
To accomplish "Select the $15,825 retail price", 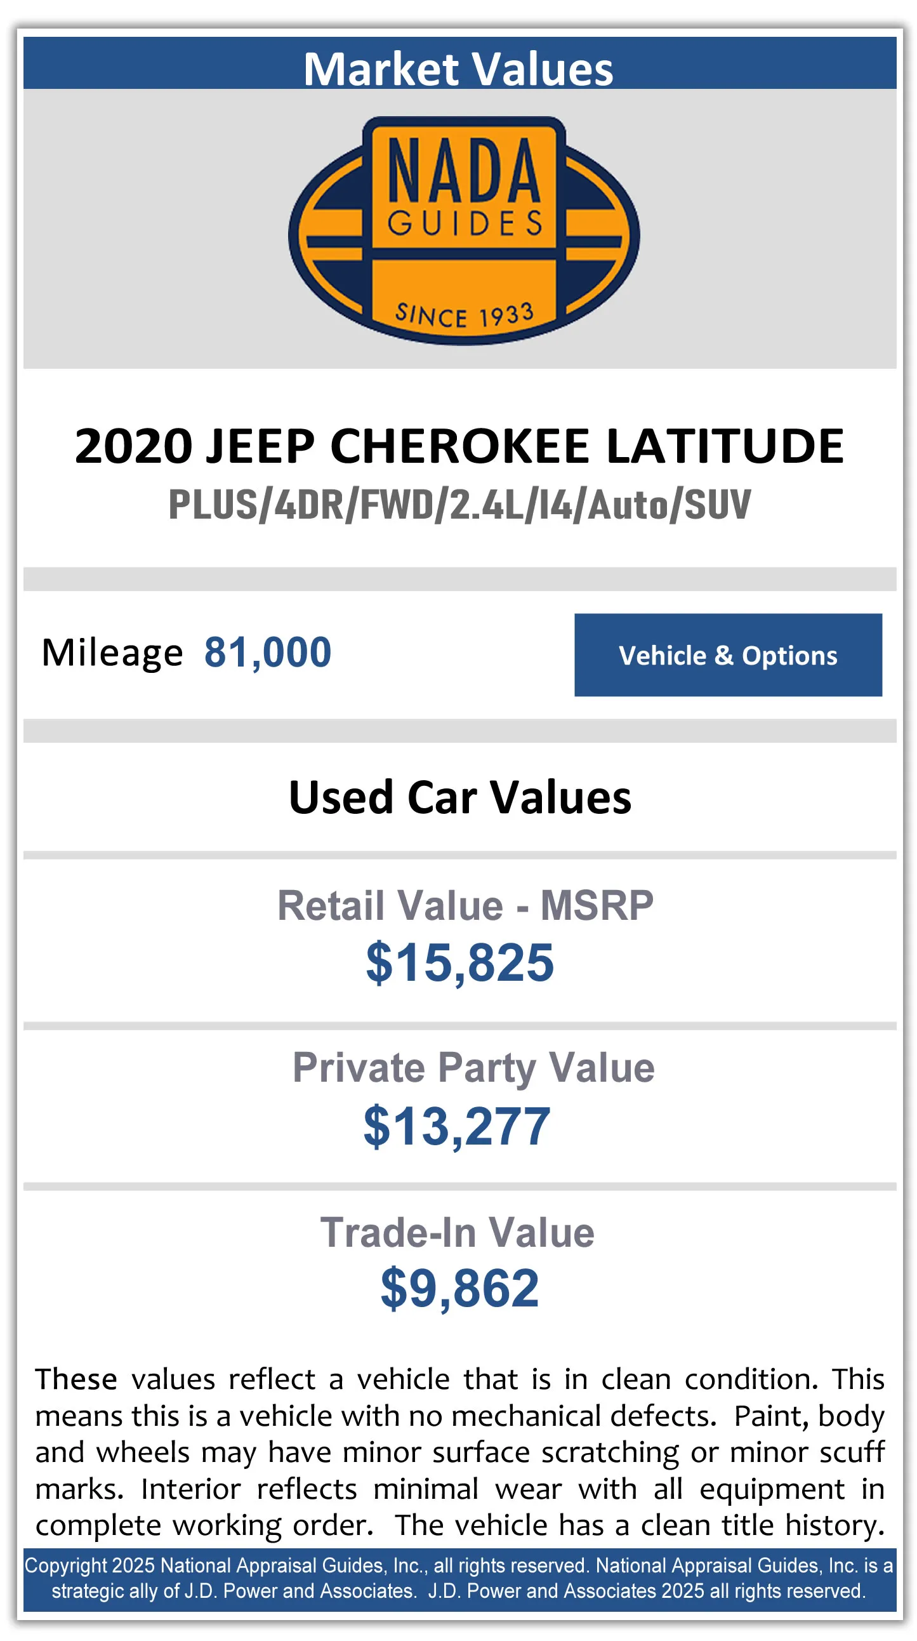I will click(460, 962).
